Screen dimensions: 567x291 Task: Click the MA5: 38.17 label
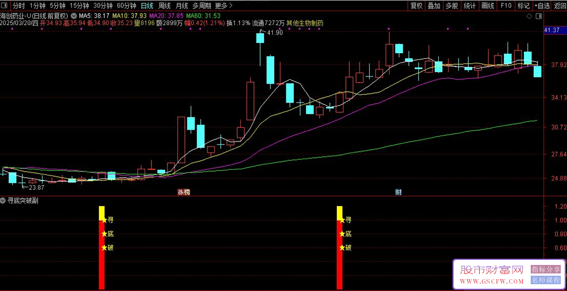pos(94,16)
